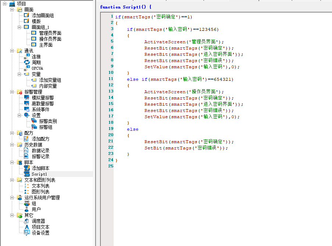The width and height of the screenshot is (332, 246).
Task: Click the Script1 script icon
Action: pos(27,174)
